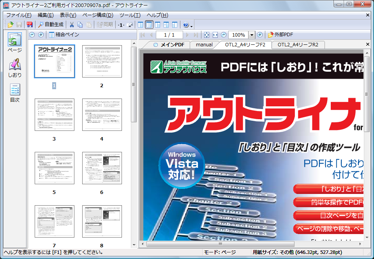Select page 1 thumbnail
This screenshot has height=259, width=374.
click(55, 61)
